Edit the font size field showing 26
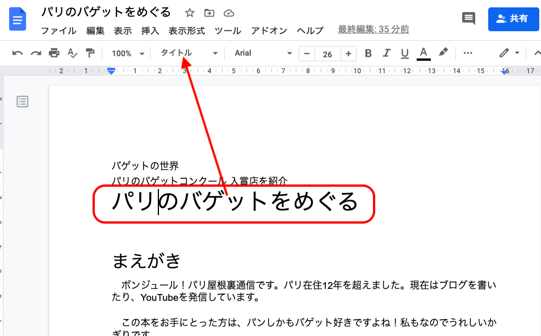Screen dimensions: 541x336 328,54
